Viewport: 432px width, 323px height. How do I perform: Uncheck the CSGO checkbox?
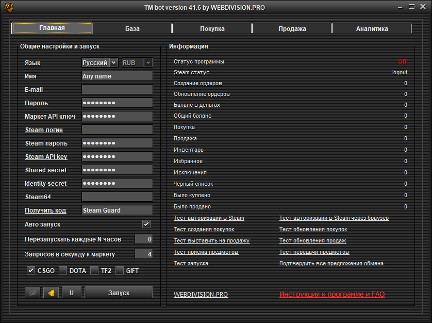(x=31, y=270)
